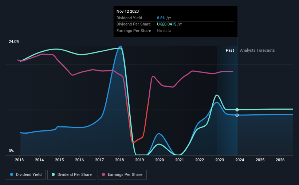Click the 2018 x-axis year label
This screenshot has width=299, height=185.
coord(119,160)
